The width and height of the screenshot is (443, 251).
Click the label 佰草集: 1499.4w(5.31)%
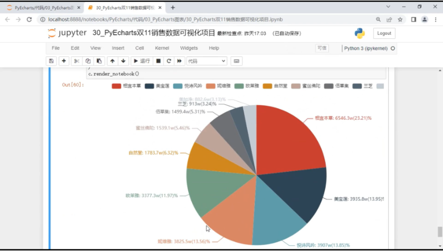[x=181, y=112]
